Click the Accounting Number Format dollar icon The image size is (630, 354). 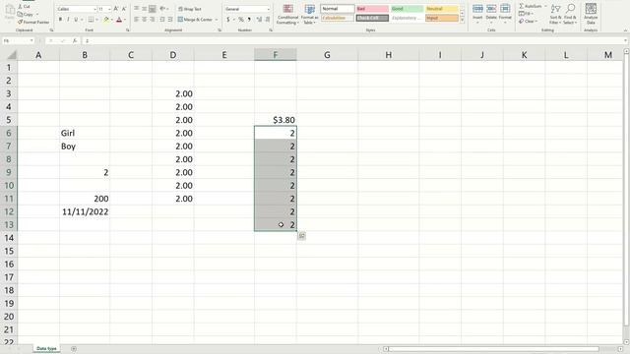pos(228,20)
